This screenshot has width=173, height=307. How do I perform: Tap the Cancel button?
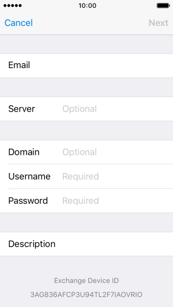click(x=19, y=23)
